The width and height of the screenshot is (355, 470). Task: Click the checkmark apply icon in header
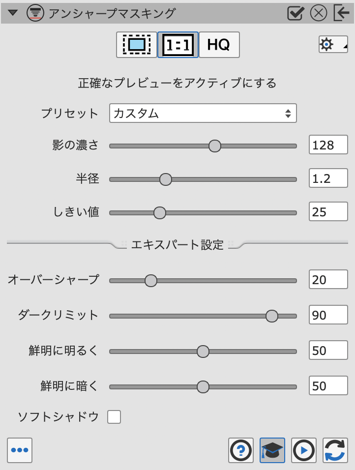296,13
